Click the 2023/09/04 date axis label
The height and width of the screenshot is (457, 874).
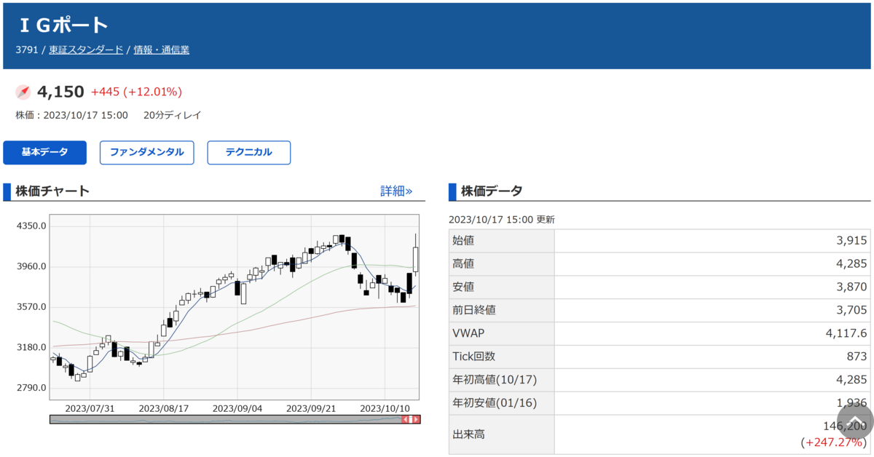point(237,408)
